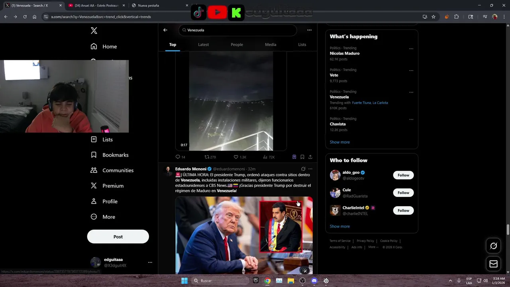Screen dimensions: 510x287
Task: Open OBS Studio from the taskbar
Action: pos(302,281)
